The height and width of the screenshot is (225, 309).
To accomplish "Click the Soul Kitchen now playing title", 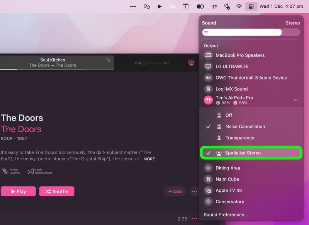I will point(53,60).
